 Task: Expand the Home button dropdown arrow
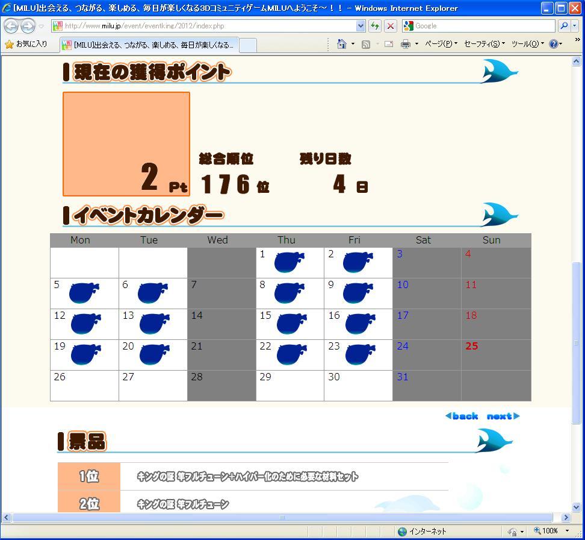click(x=353, y=44)
